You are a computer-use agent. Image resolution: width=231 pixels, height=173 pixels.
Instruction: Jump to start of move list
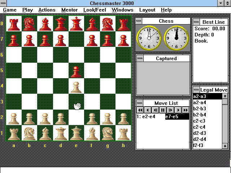(x=140, y=110)
